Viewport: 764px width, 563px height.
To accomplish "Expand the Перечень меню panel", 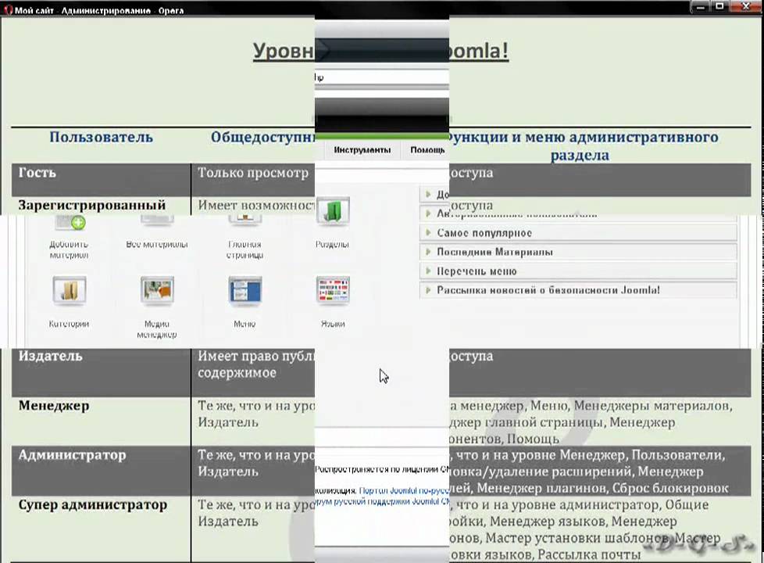I will click(x=578, y=271).
